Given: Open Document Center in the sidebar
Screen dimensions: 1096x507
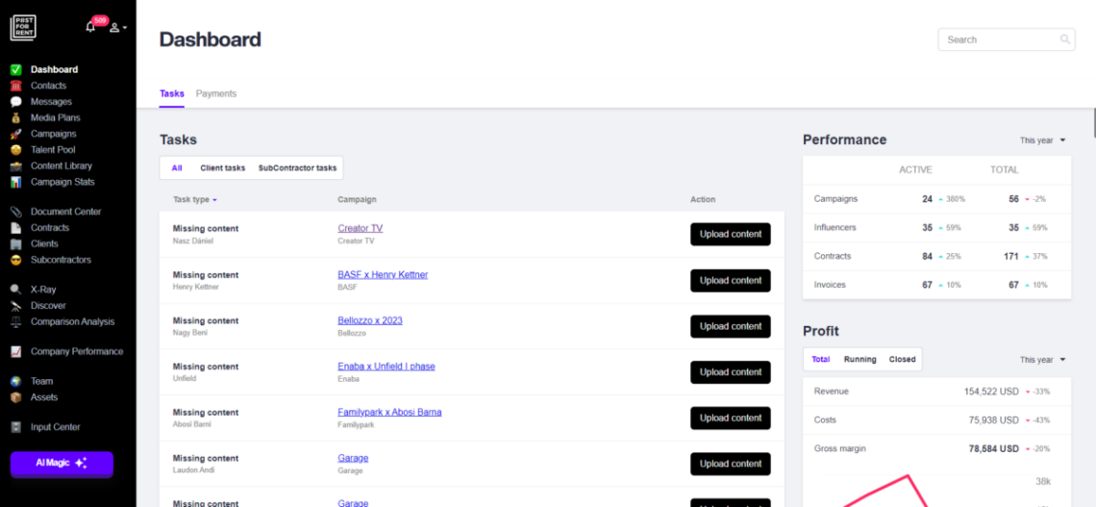Looking at the screenshot, I should 65,212.
